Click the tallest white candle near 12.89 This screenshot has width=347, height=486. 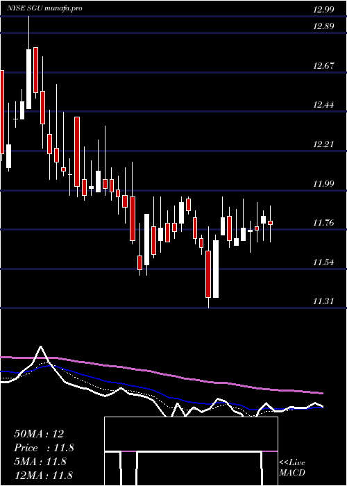click(29, 79)
